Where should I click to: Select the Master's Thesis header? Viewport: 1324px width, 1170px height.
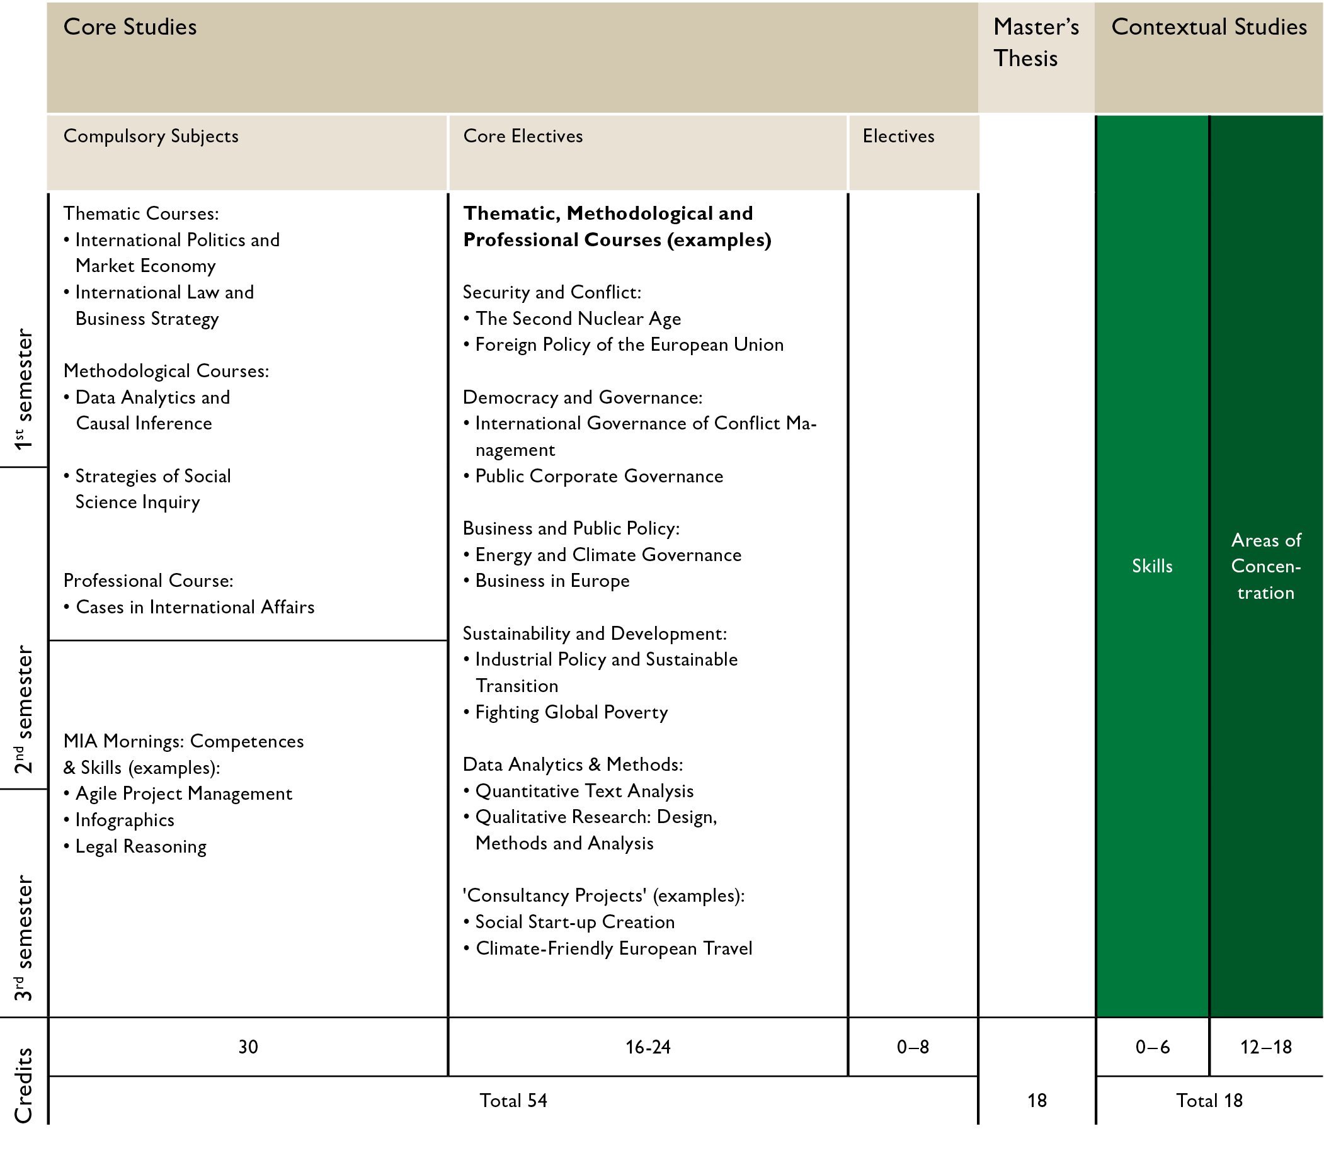(1035, 43)
